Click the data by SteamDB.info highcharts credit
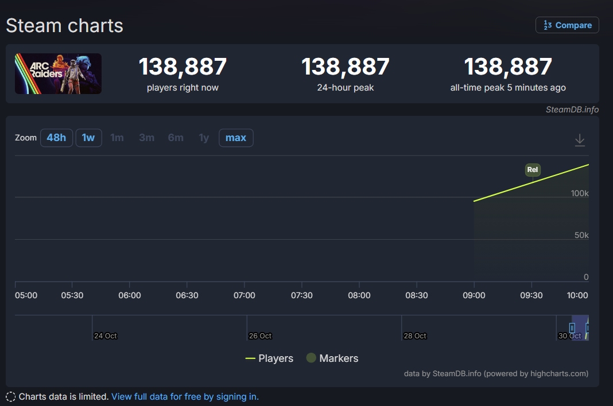 496,373
